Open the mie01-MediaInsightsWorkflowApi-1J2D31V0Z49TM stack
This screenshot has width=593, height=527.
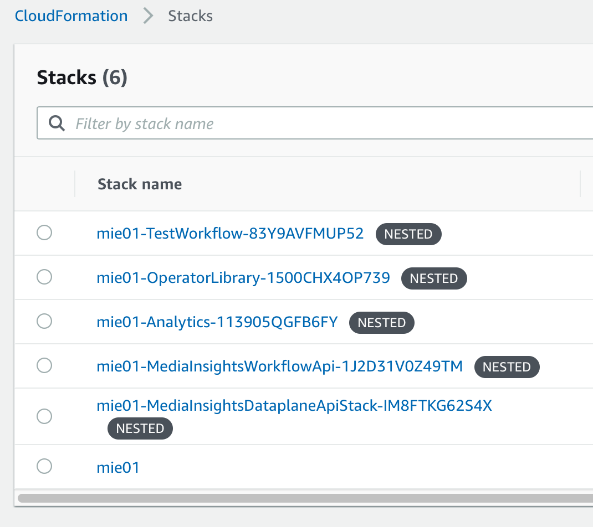point(279,366)
